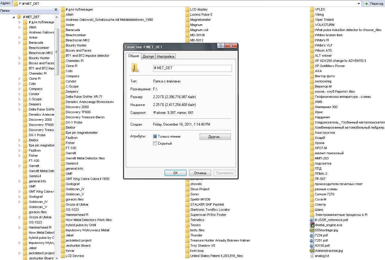Click the Go (Переход) arrow icon
This screenshot has height=260, width=385.
pyautogui.click(x=366, y=4)
